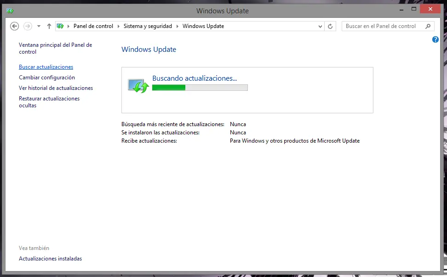Close the Windows Update window

point(430,9)
